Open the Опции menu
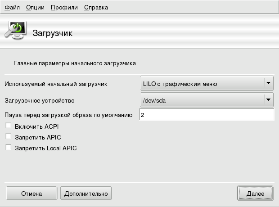The image size is (279, 207). point(35,8)
